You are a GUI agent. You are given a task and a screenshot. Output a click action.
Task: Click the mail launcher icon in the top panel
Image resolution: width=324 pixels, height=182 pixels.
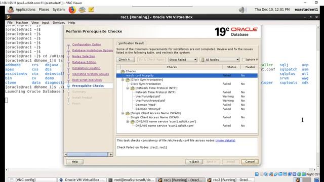(82, 10)
